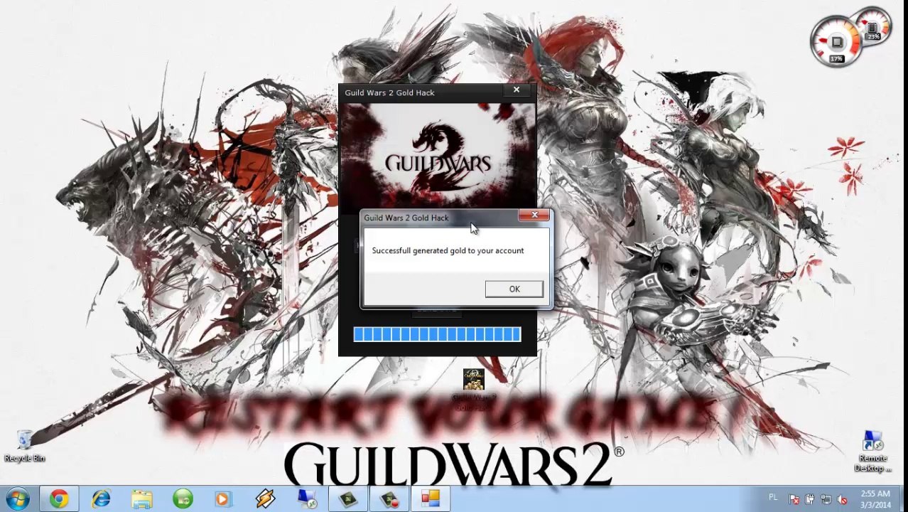Close the main Guild Wars 2 Gold Hack window
908x512 pixels.
click(517, 90)
